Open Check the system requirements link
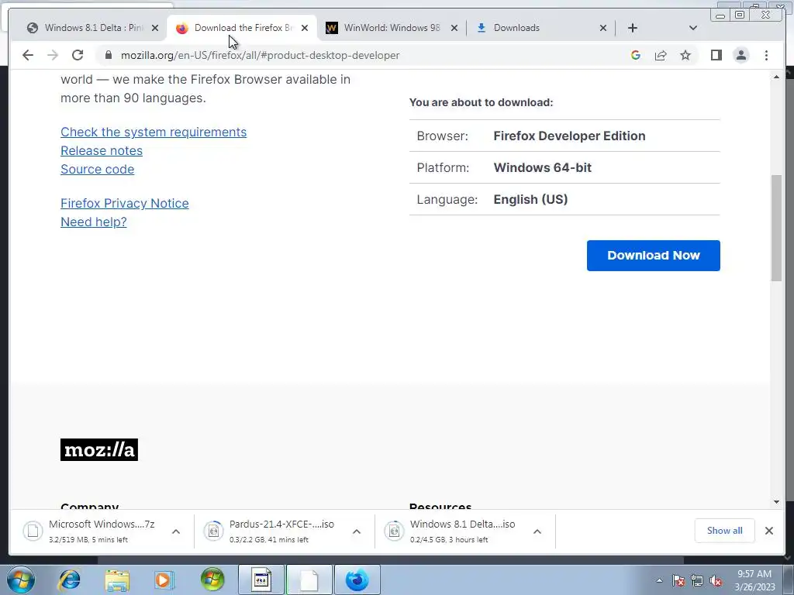Viewport: 794px width, 595px height. point(154,132)
